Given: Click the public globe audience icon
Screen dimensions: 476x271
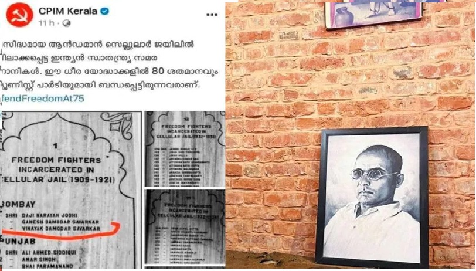Looking at the screenshot, I should click(x=66, y=23).
